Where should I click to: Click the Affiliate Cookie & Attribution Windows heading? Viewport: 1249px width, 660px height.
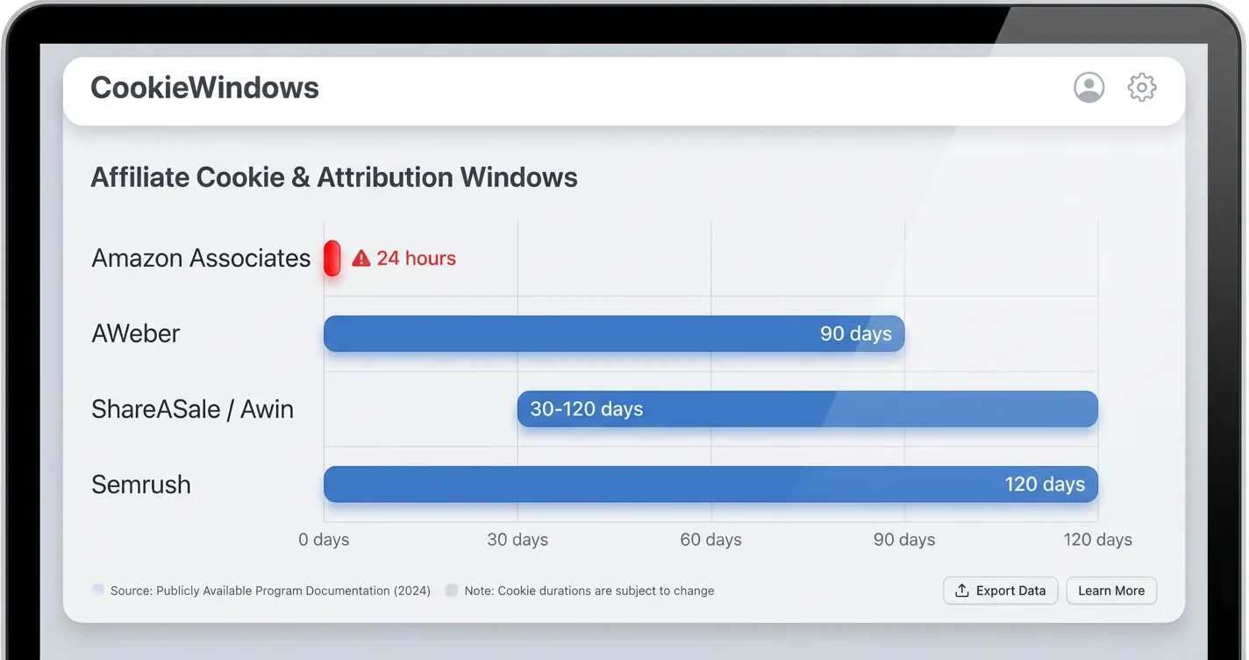tap(334, 177)
